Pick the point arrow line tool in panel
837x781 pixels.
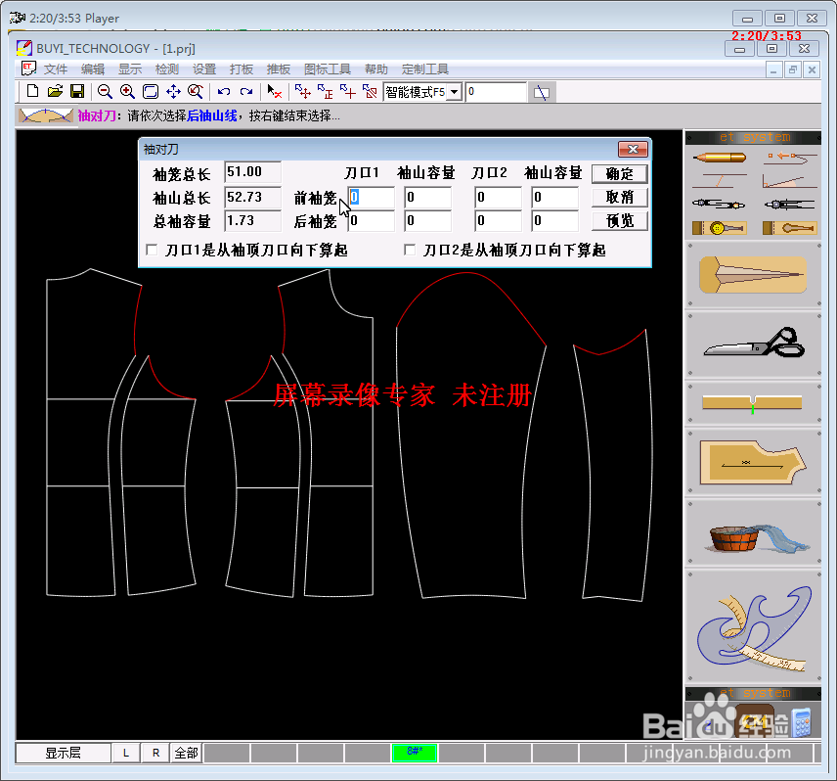pos(790,157)
